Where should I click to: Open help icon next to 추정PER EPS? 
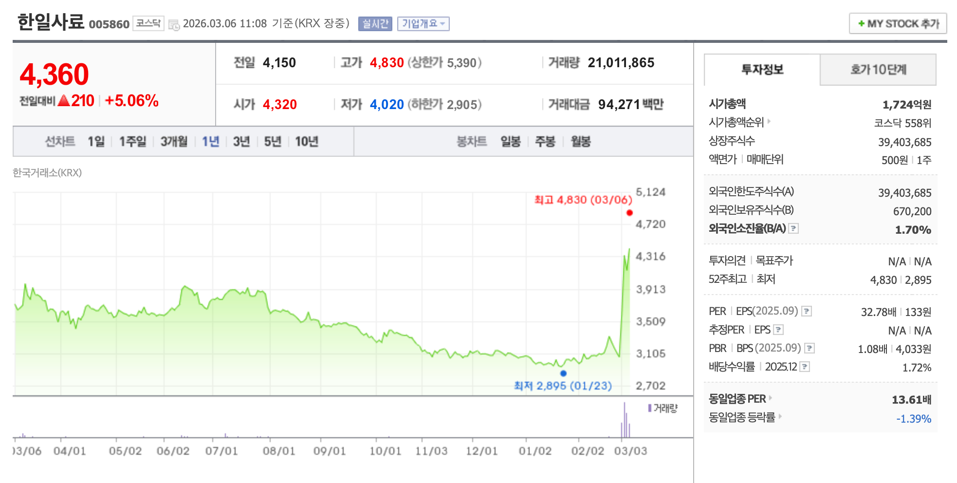(778, 330)
